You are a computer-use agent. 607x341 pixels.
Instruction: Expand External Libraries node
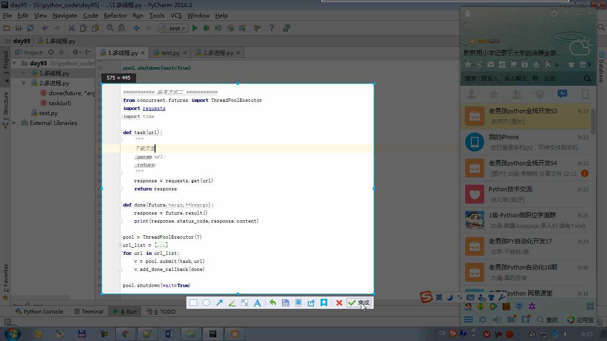coord(14,123)
